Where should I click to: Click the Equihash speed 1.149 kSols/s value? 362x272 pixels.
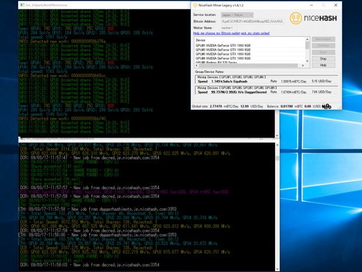[229, 82]
